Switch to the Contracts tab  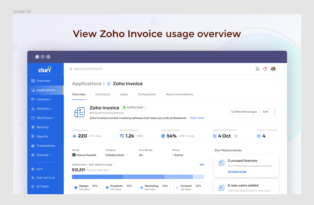click(103, 94)
